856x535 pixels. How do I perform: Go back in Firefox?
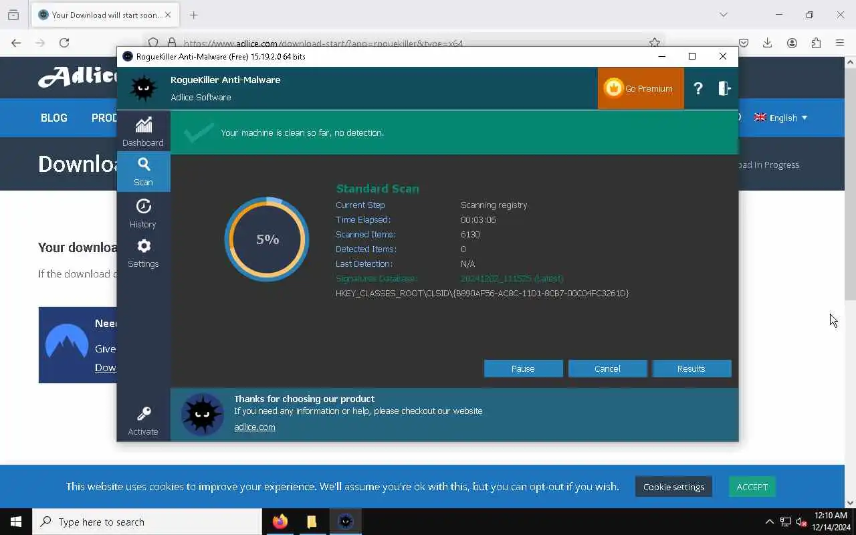coord(16,43)
